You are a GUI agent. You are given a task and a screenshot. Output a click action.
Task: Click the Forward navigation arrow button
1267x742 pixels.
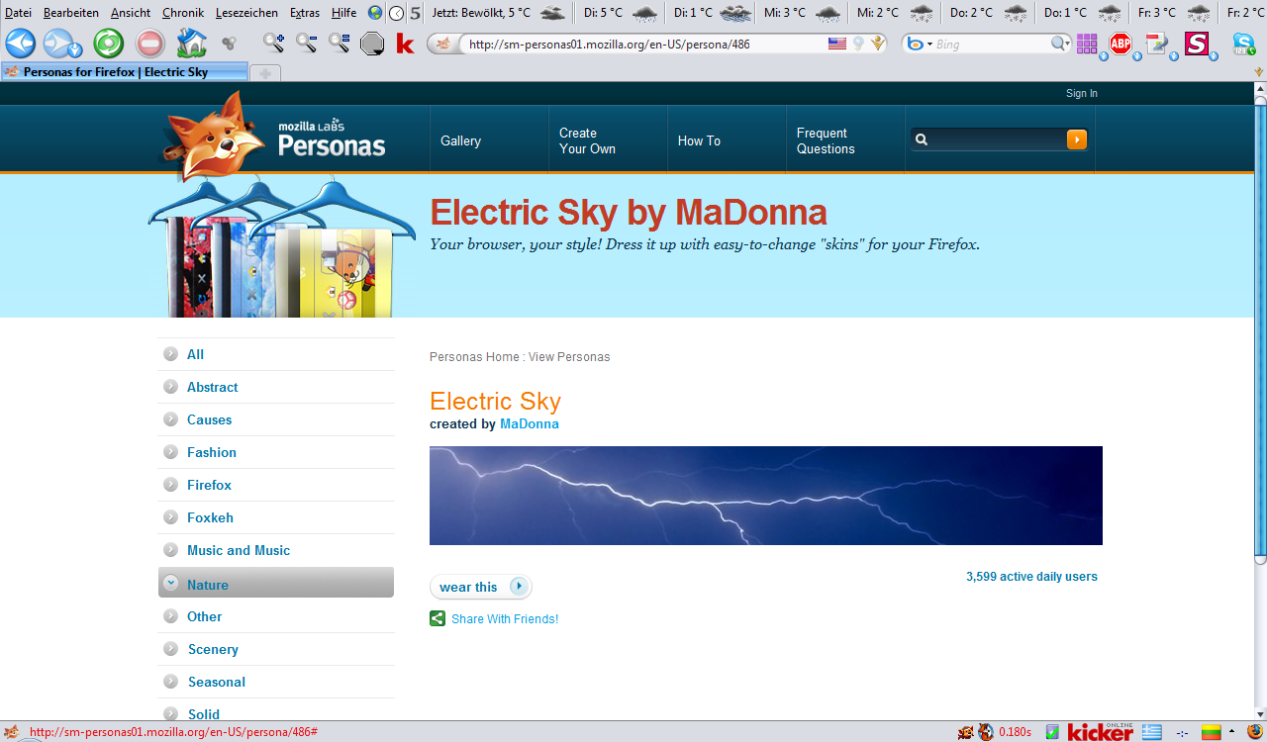tap(58, 44)
